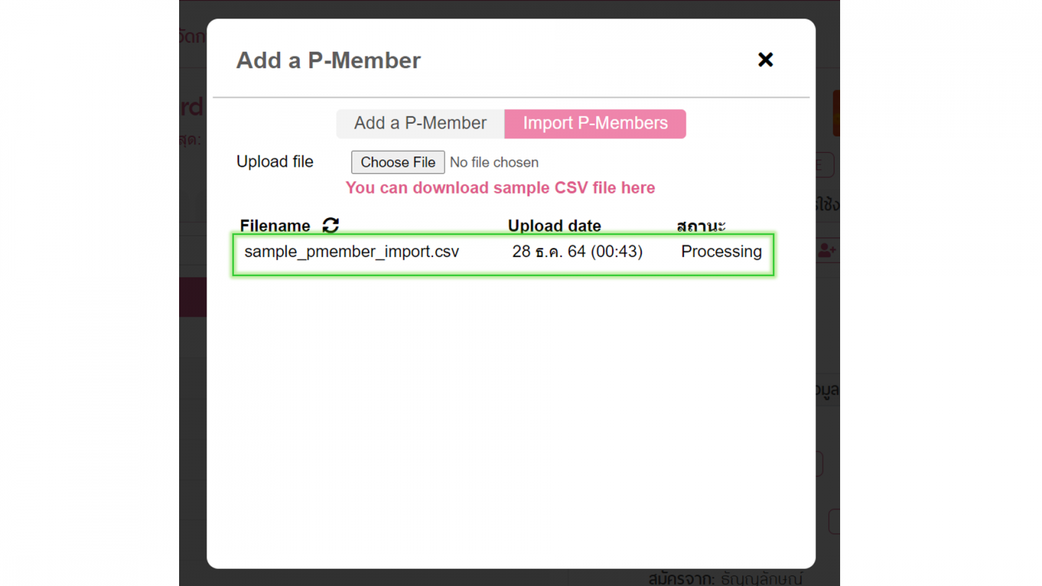Click the No file chosen label
The image size is (1042, 586).
point(494,162)
